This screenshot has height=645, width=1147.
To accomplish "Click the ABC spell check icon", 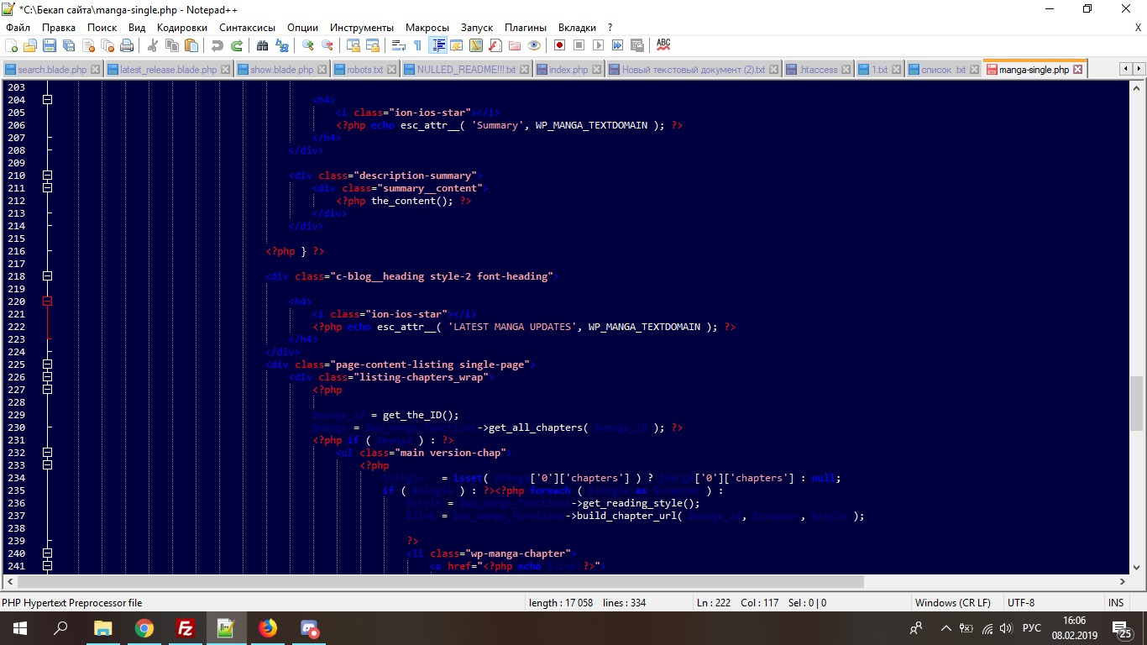I will click(663, 45).
